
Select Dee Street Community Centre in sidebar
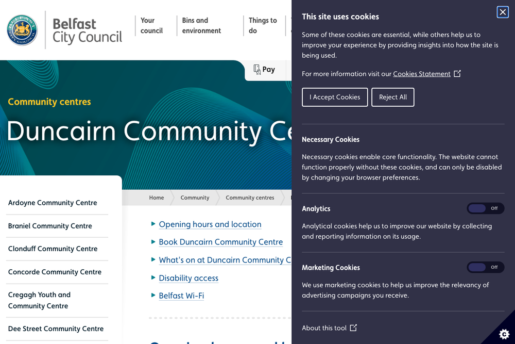[56, 329]
